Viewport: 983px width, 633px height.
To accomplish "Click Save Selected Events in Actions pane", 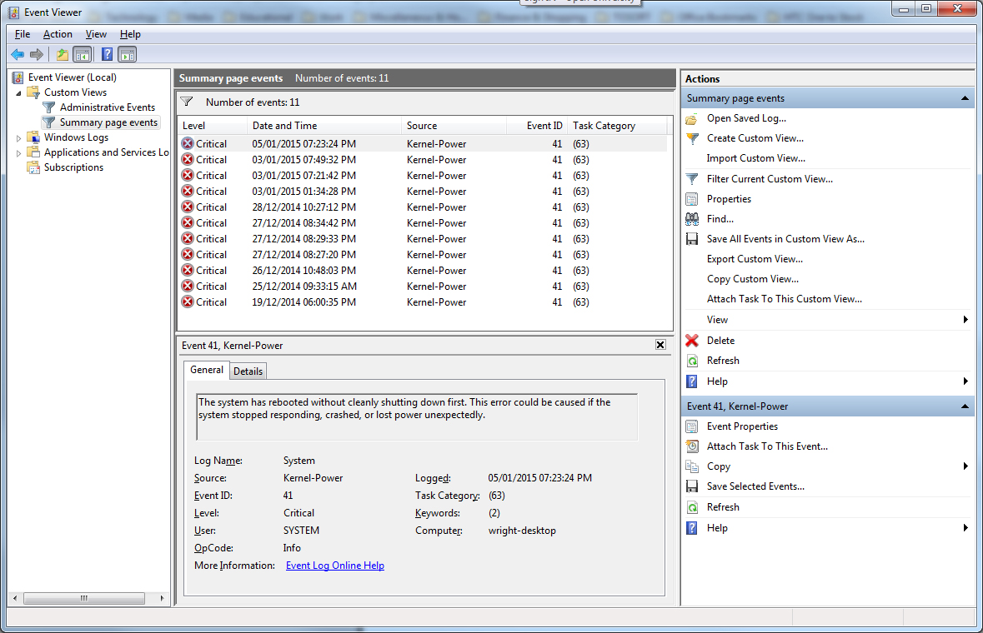I will pyautogui.click(x=755, y=486).
